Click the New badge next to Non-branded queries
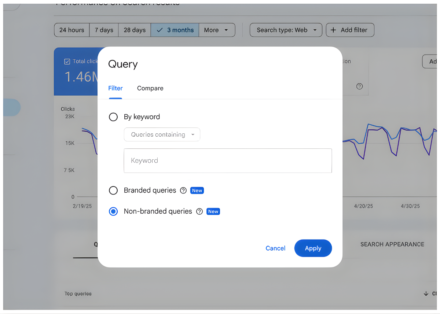Viewport: 440px width, 314px height. click(x=213, y=211)
